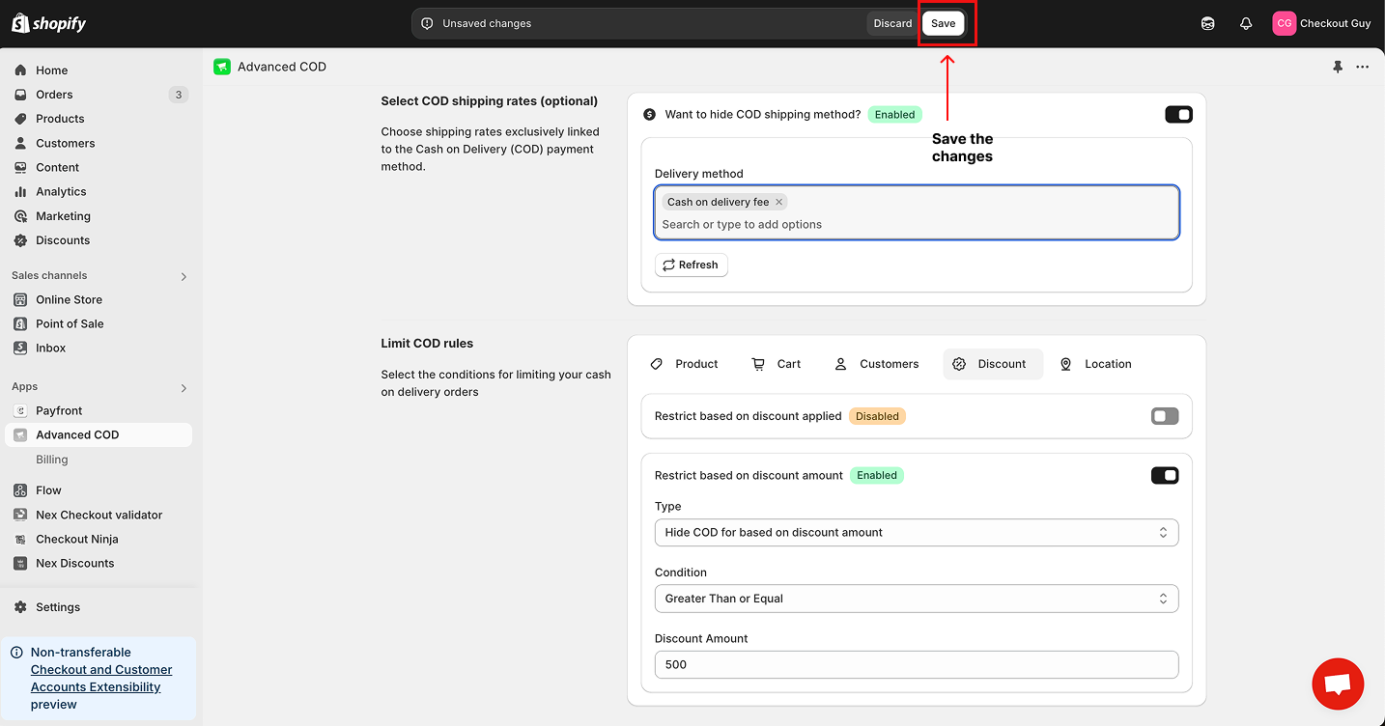Screen dimensions: 1385x726
Task: Turn off Restrict based on discount amount
Action: (x=1165, y=475)
